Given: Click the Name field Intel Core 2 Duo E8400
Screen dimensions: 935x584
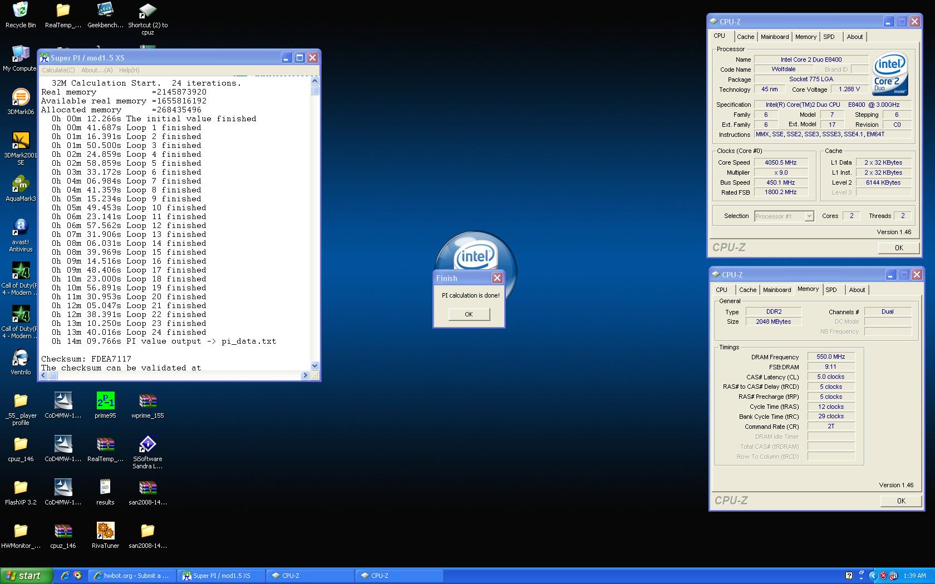Looking at the screenshot, I should click(811, 60).
